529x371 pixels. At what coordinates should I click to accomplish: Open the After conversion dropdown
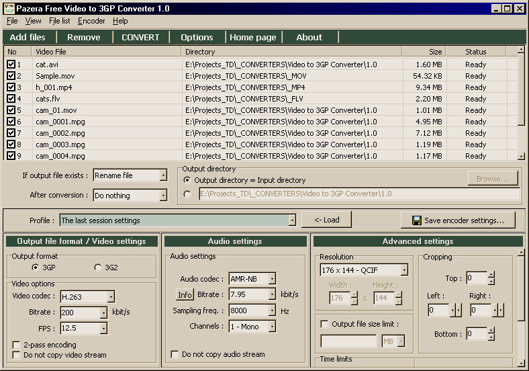pos(163,196)
